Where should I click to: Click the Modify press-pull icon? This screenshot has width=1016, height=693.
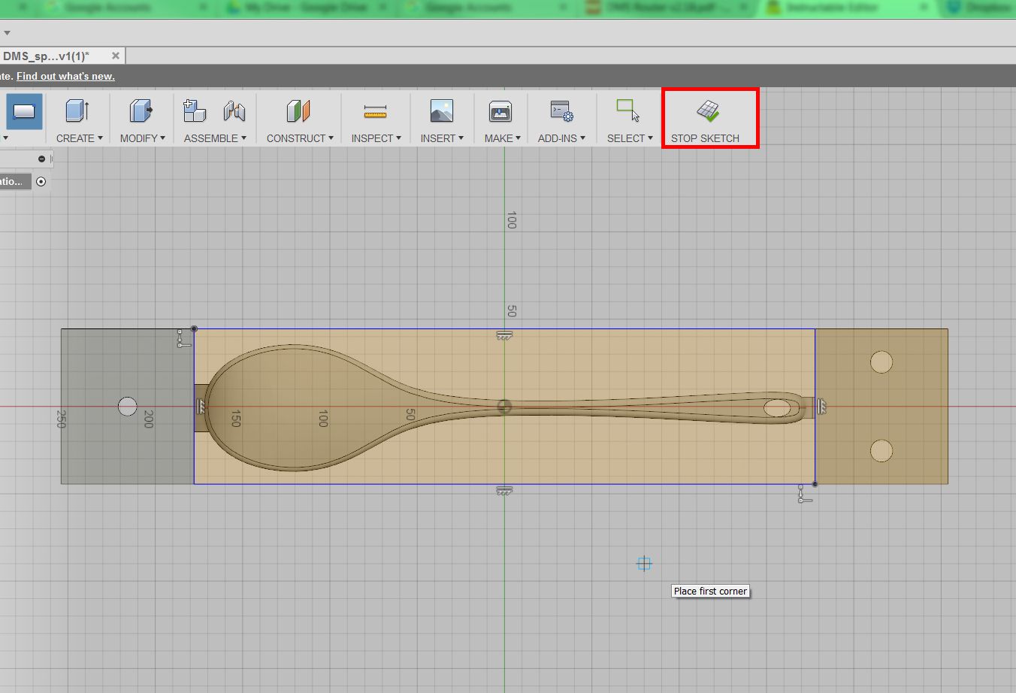141,111
